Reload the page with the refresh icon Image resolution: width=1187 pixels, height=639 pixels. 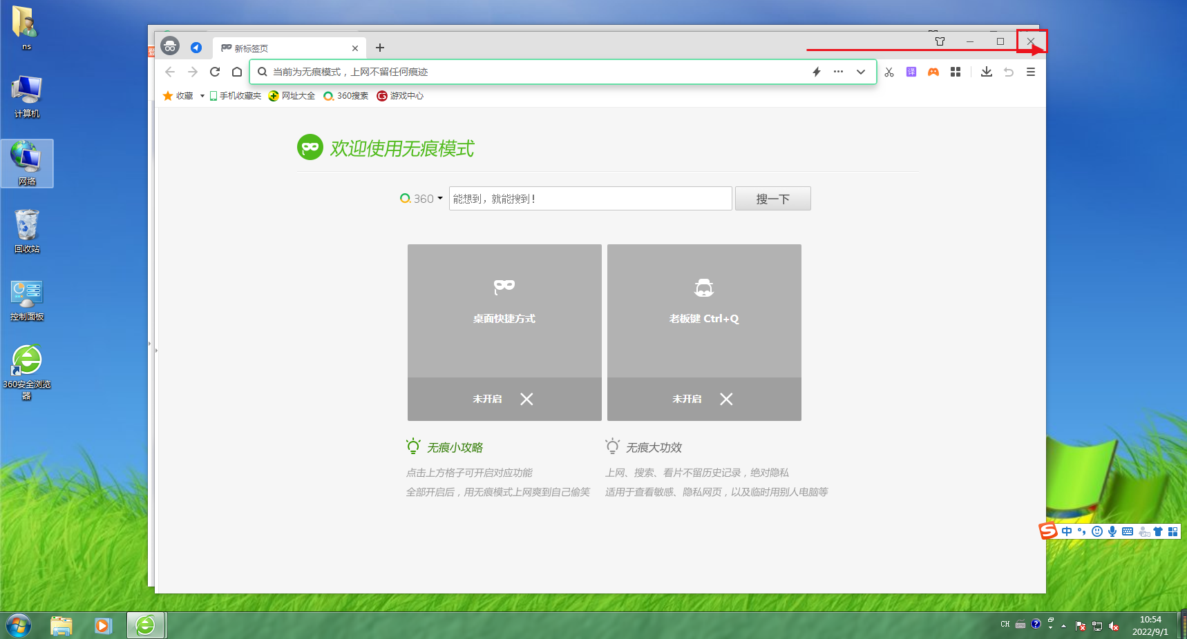tap(215, 72)
